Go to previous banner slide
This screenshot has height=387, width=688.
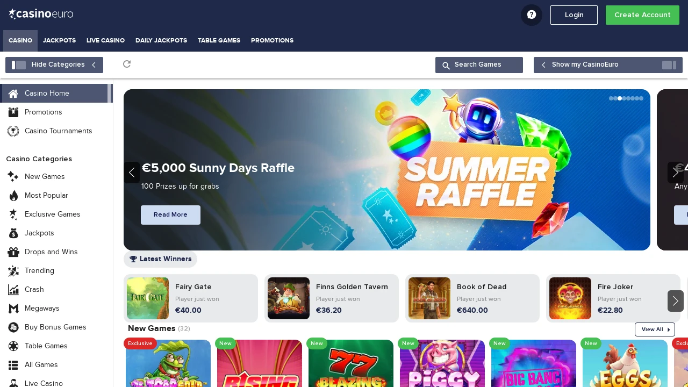pos(132,173)
